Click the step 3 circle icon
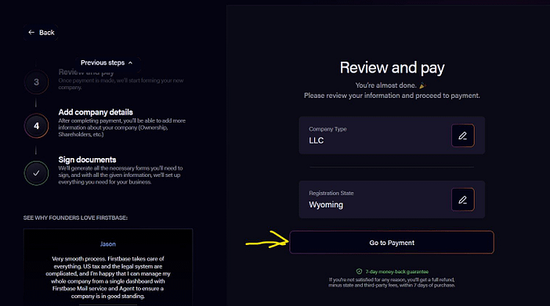550x306 pixels. click(x=36, y=82)
